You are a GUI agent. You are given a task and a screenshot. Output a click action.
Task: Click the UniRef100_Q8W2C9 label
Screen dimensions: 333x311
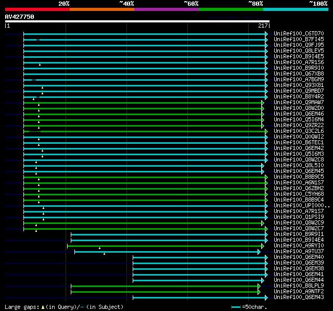tap(299, 223)
